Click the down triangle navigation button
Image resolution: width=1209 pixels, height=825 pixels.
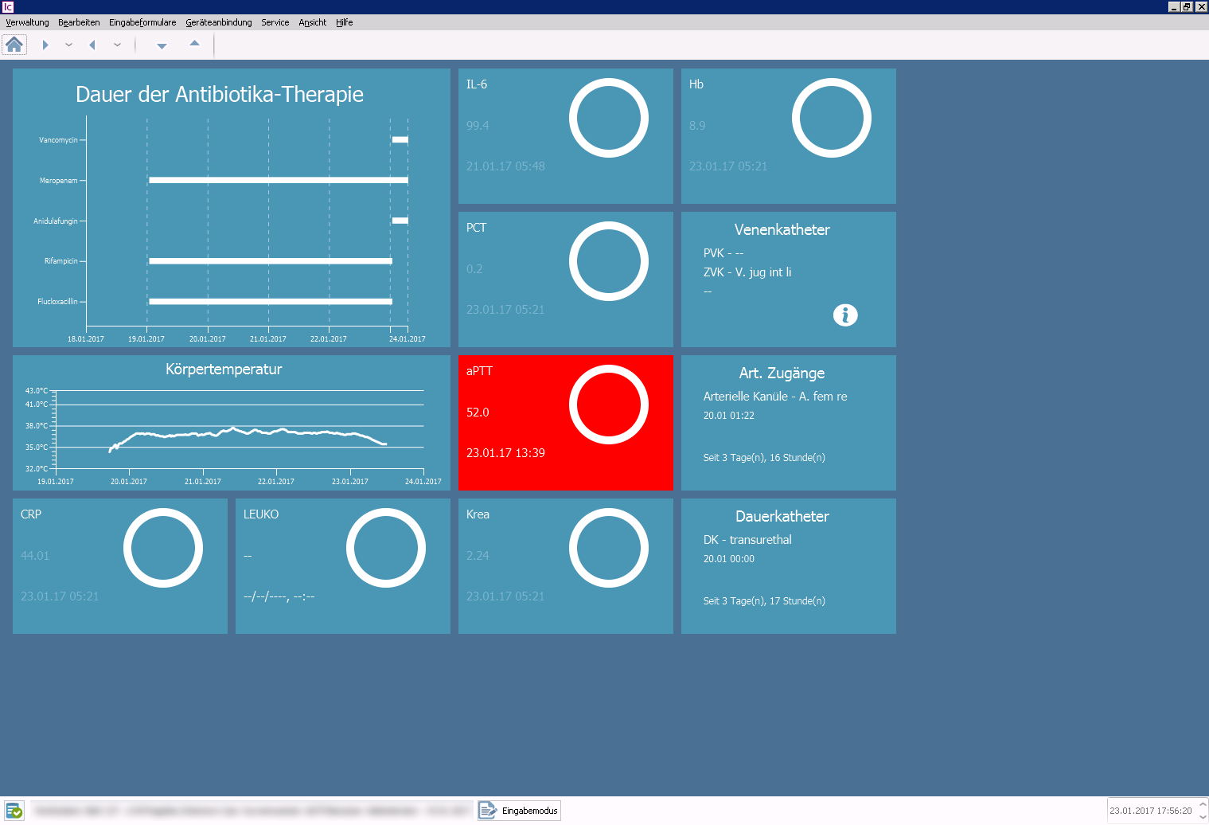pyautogui.click(x=162, y=46)
